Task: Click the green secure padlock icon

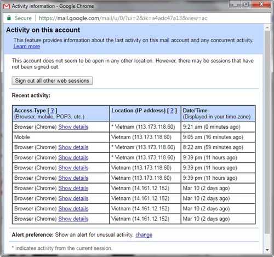Action: pos(9,18)
